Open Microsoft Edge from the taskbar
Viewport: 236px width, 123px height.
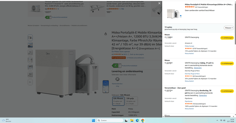137,120
